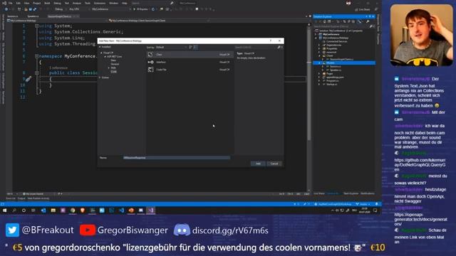Open the Live Share button
The width and height of the screenshot is (456, 256).
(363, 9)
